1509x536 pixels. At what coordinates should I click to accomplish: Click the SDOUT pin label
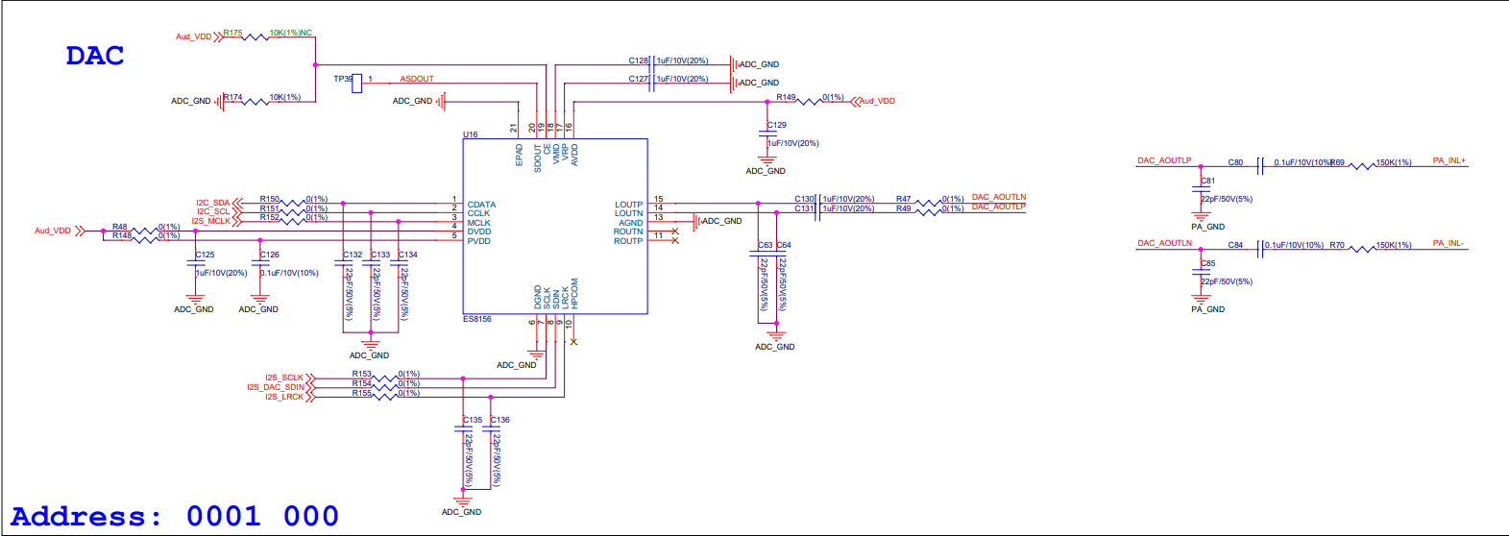click(x=538, y=158)
